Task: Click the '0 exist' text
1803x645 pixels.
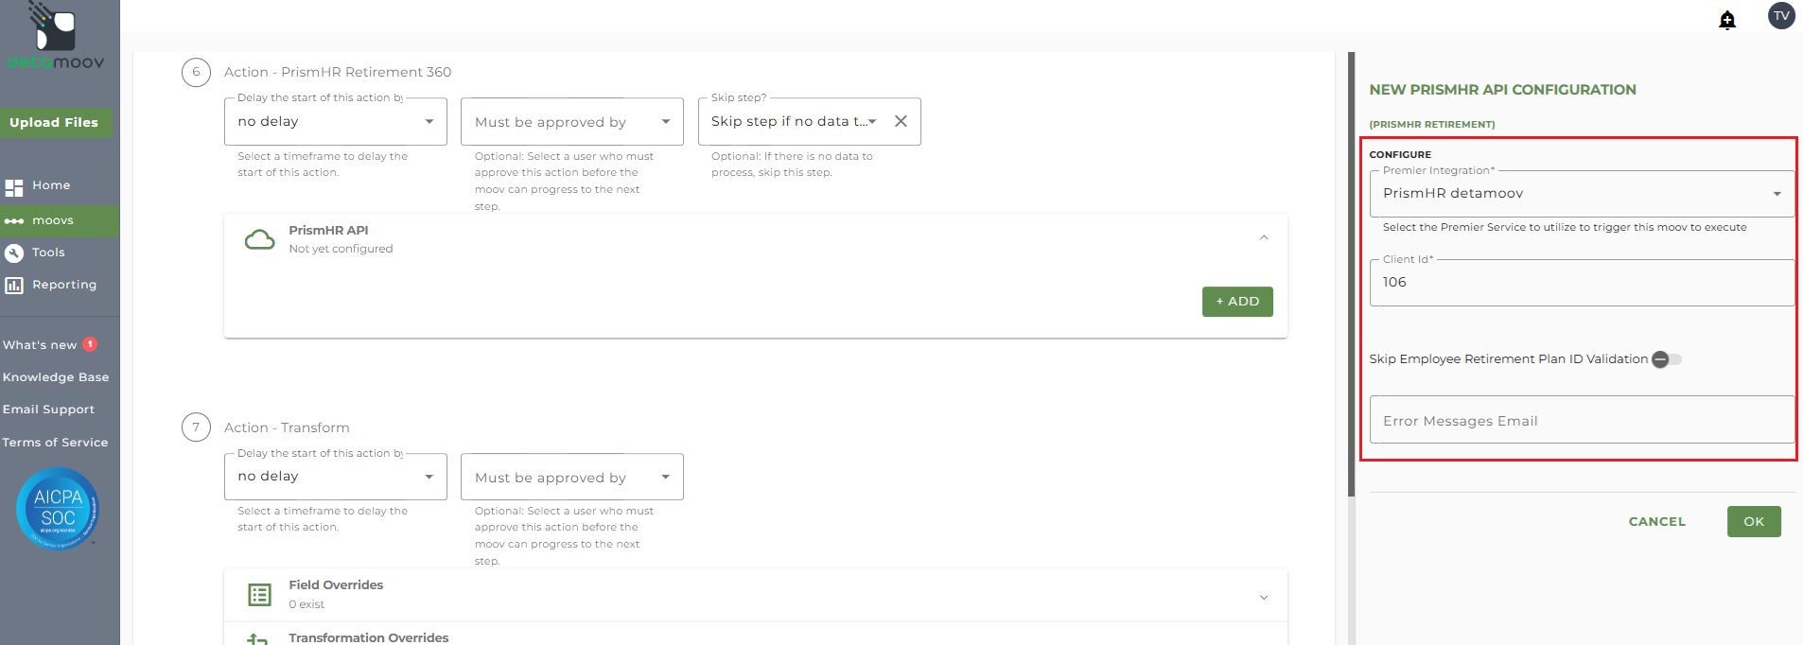Action: click(x=306, y=604)
